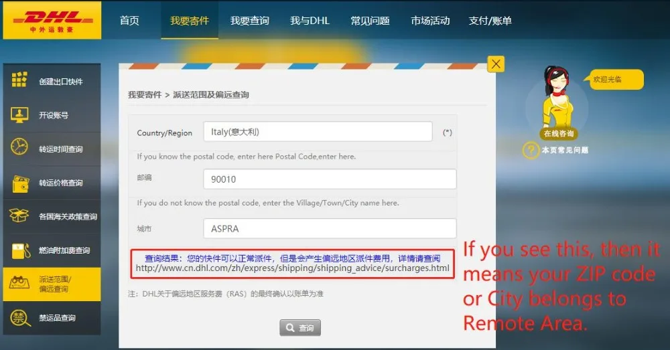Click 各国海关政策查询 box icon

coord(19,215)
